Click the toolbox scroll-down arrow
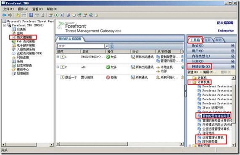Screen dimensions: 240x155 tap(233, 144)
